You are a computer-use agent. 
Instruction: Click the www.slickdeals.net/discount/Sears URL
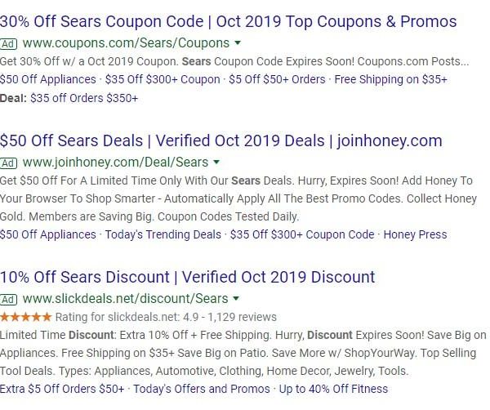coord(126,299)
